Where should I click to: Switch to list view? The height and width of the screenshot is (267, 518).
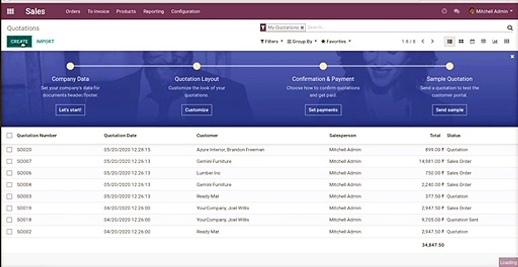point(450,42)
